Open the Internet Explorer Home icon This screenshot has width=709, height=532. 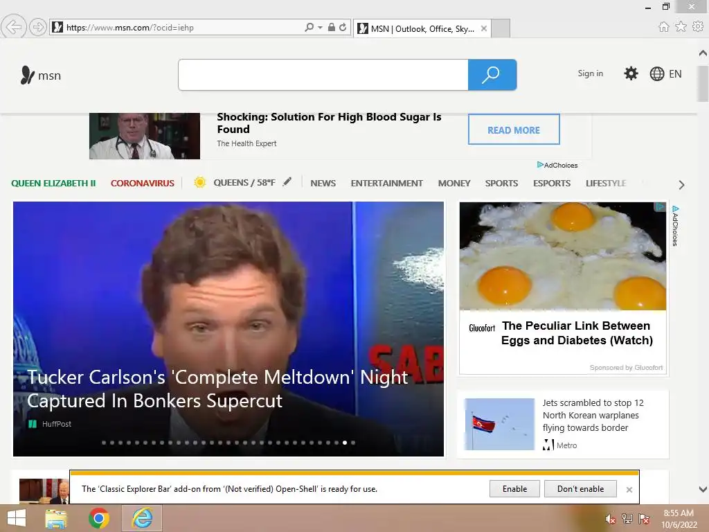coord(664,27)
